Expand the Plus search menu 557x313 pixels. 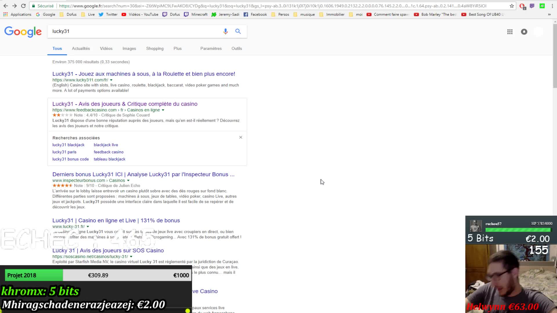pos(178,48)
